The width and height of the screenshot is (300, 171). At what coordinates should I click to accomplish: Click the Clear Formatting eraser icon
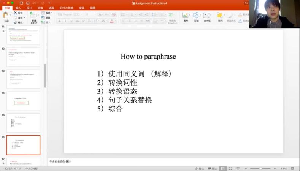point(114,14)
